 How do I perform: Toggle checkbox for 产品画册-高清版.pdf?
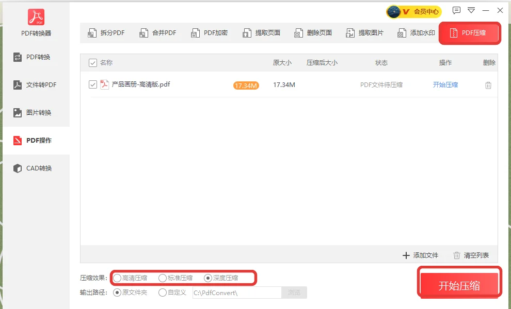pyautogui.click(x=92, y=84)
